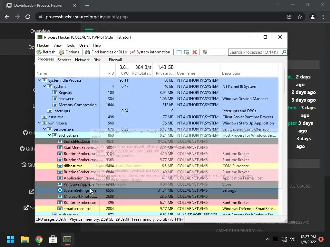The height and width of the screenshot is (247, 330).
Task: Click the Refresh toolbar button
Action: tap(46, 52)
